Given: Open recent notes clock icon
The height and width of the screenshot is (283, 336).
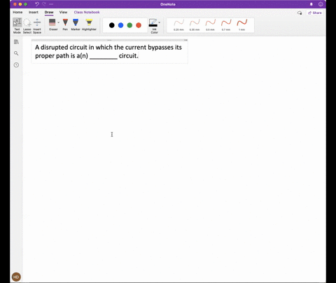Looking at the screenshot, I should coord(16,65).
